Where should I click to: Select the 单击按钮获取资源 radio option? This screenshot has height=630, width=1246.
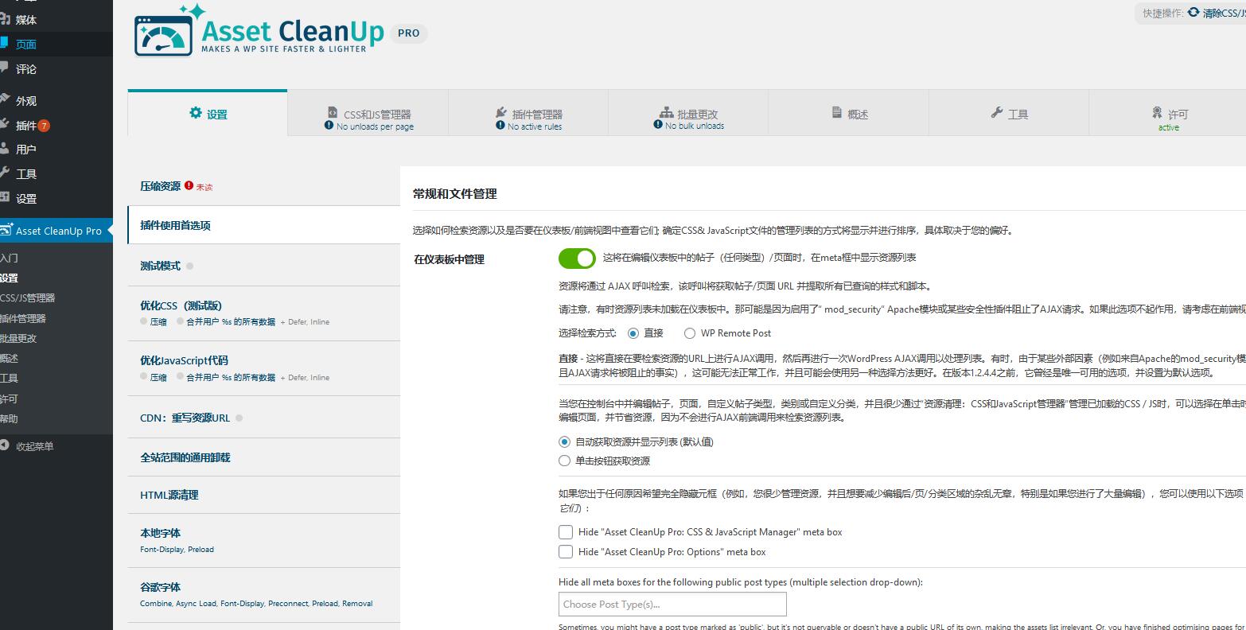pos(565,461)
